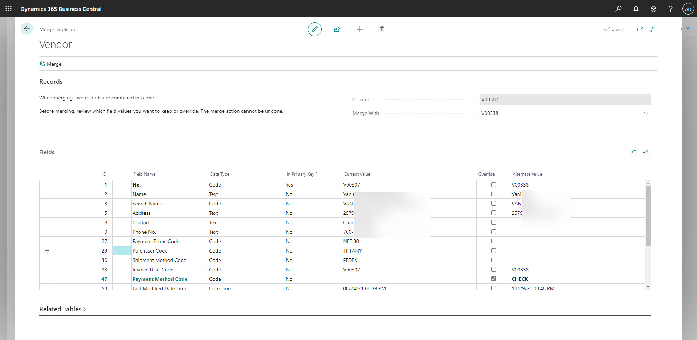697x340 pixels.
Task: Select the Shipment Method Code field name
Action: coord(159,260)
